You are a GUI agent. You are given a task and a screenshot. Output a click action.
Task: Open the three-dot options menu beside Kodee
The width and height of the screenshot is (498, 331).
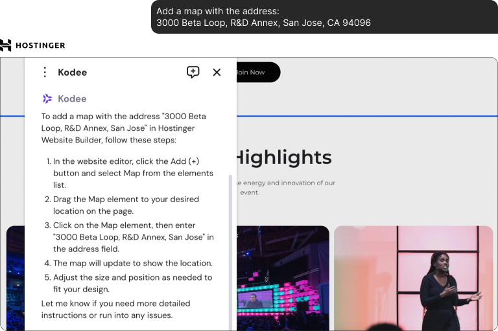pyautogui.click(x=45, y=73)
